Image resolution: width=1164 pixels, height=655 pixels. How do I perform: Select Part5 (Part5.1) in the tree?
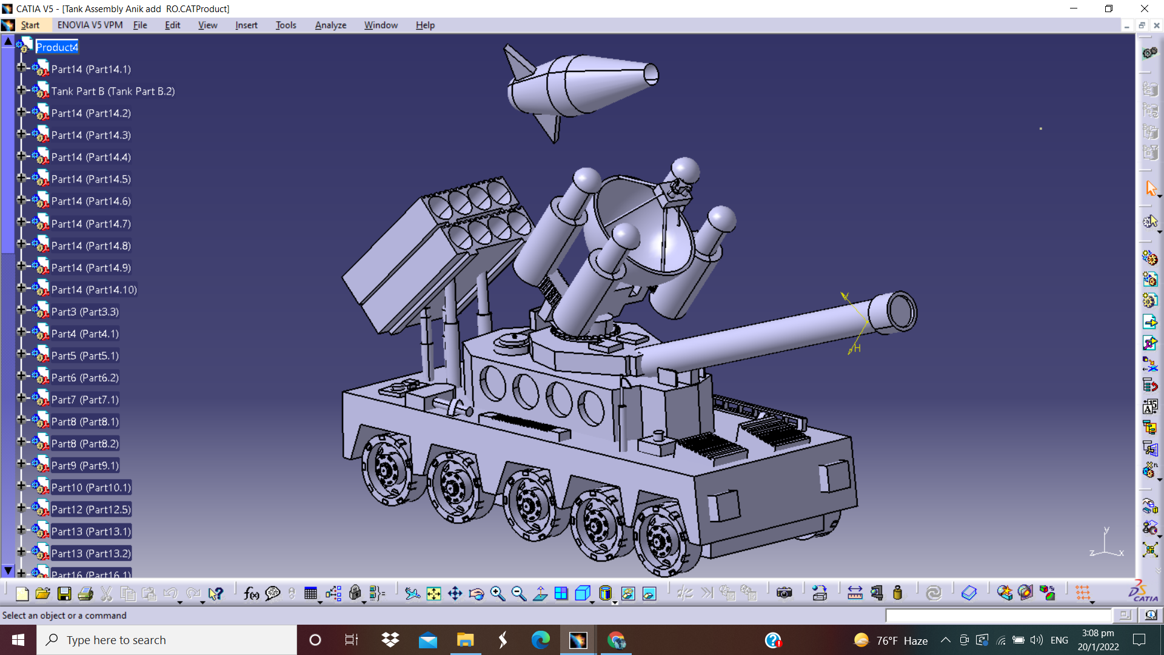[85, 355]
